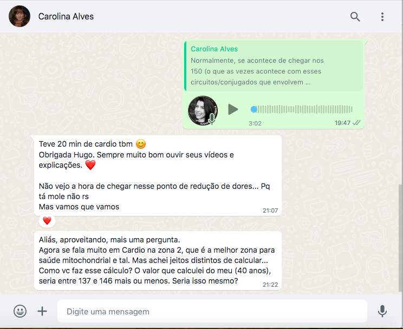The width and height of the screenshot is (403, 329).
Task: Click the heart reaction under the 21:07 message
Action: (47, 221)
